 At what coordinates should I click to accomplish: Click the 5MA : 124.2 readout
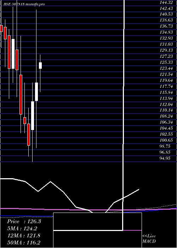[x=23, y=229]
